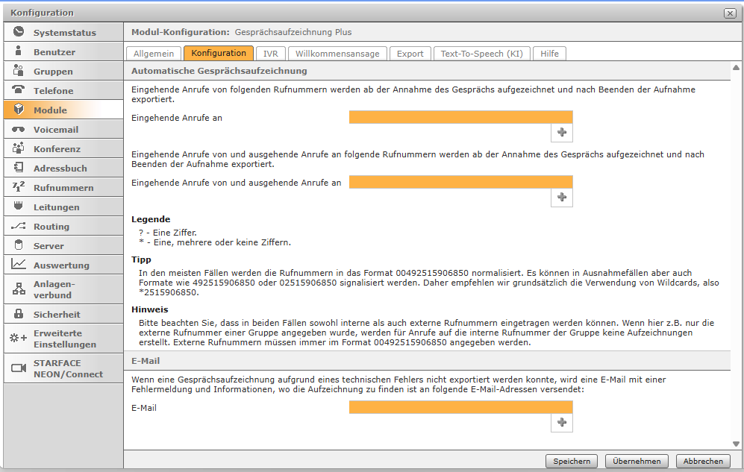
Task: Open the Routing menu item
Action: (51, 226)
